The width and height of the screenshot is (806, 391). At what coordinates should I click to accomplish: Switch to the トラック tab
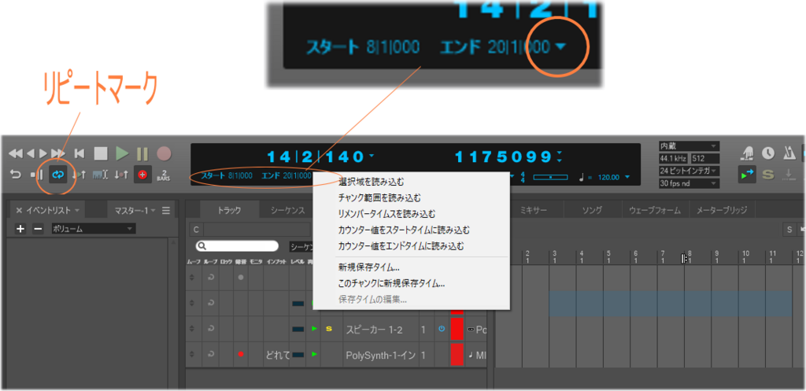[x=229, y=210]
